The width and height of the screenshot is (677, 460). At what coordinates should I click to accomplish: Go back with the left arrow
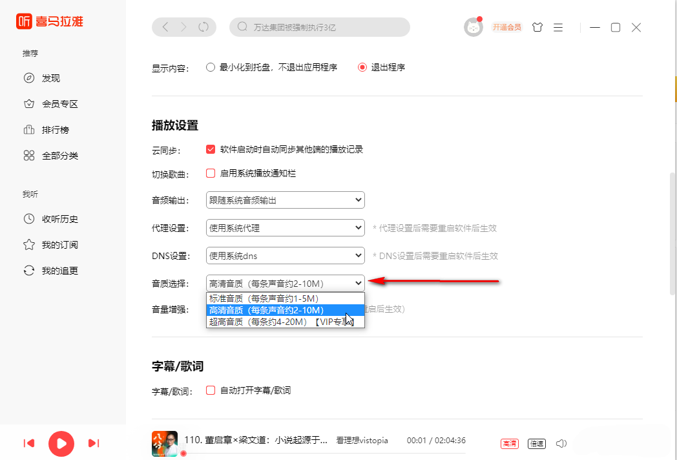[x=165, y=27]
